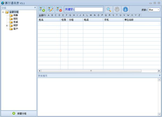Click the add contact icon

point(42,9)
